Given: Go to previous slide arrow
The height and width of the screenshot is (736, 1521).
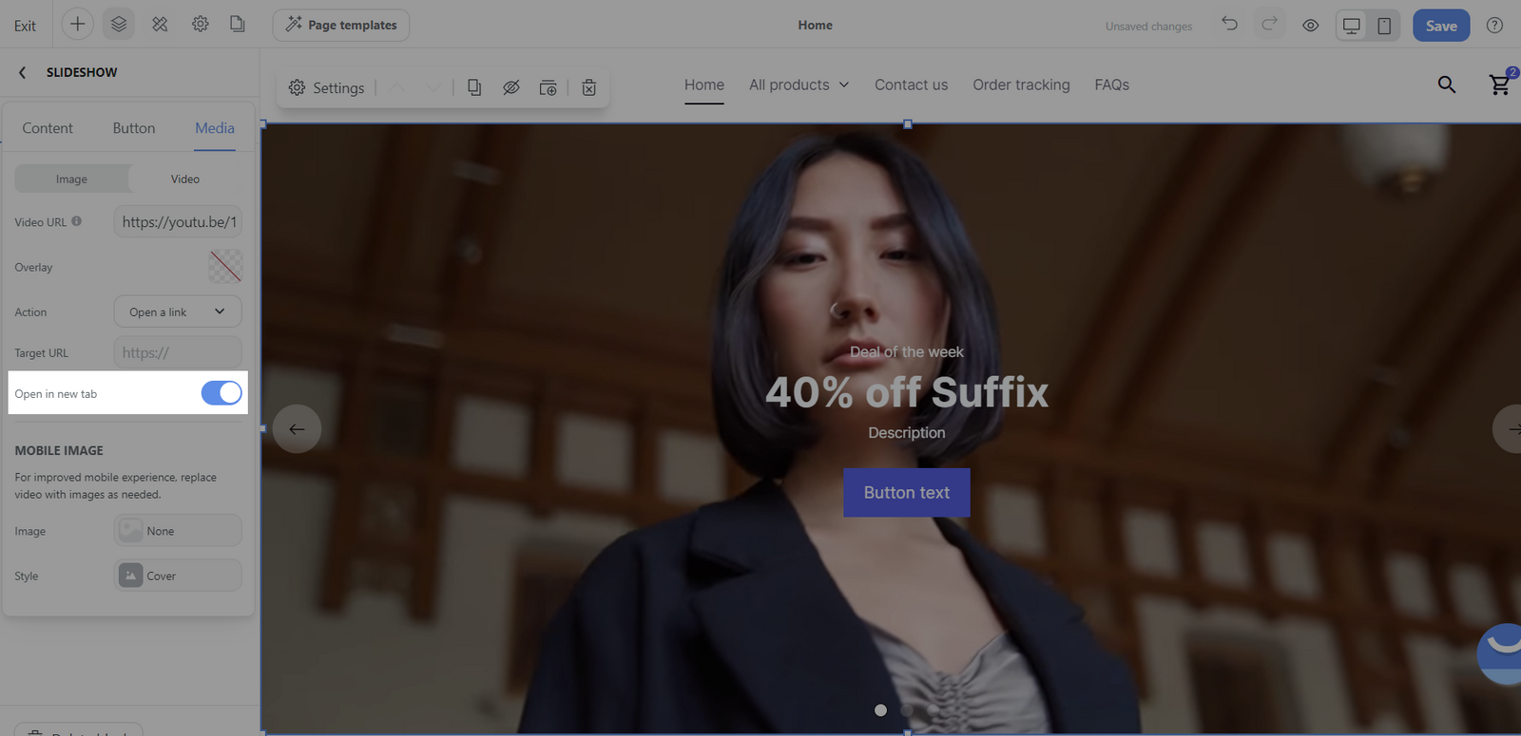Looking at the screenshot, I should (x=297, y=429).
